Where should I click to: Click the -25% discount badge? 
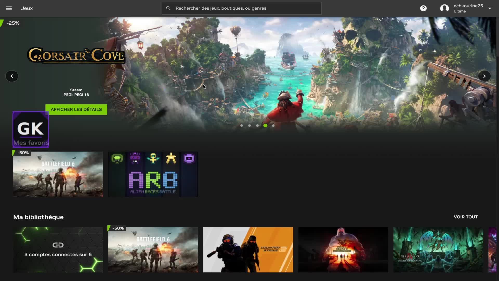(x=10, y=23)
